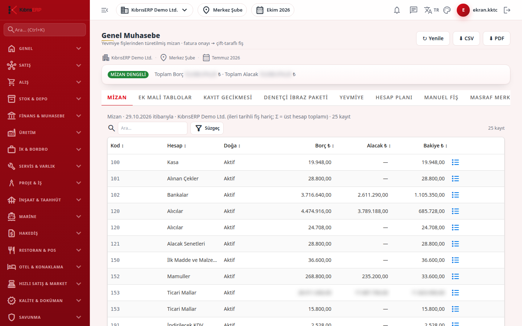Click the table search magnifier icon

pos(112,128)
